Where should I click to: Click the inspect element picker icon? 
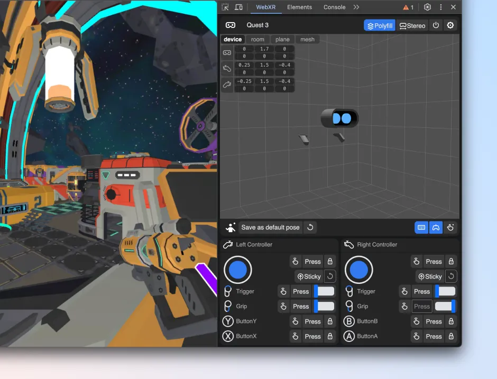point(225,7)
